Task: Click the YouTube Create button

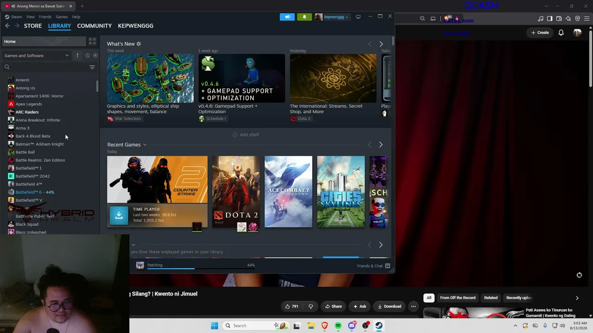Action: coord(540,32)
